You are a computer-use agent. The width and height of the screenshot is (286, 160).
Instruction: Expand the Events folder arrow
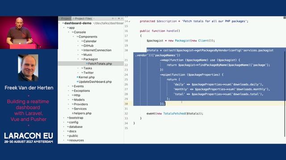click(68, 86)
